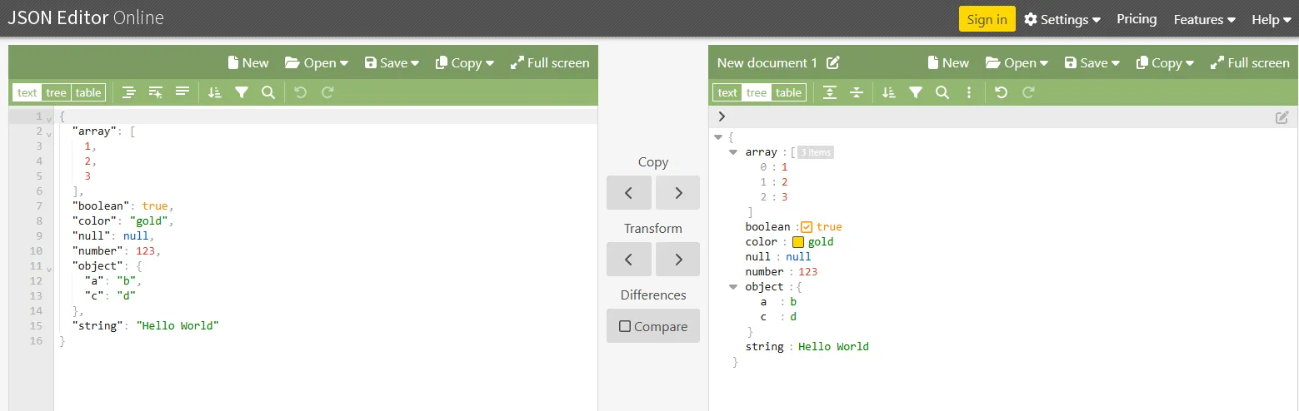The width and height of the screenshot is (1299, 411).
Task: Open the Settings menu in header
Action: click(x=1062, y=19)
